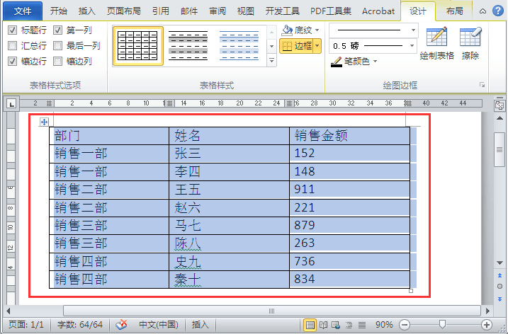The image size is (508, 334).
Task: Click the table move handle icon
Action: coord(44,122)
